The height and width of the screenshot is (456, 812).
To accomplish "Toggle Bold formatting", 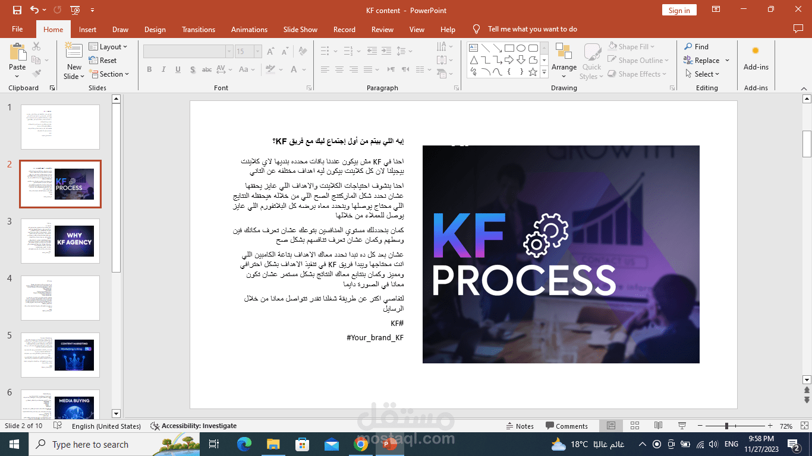I will click(149, 69).
